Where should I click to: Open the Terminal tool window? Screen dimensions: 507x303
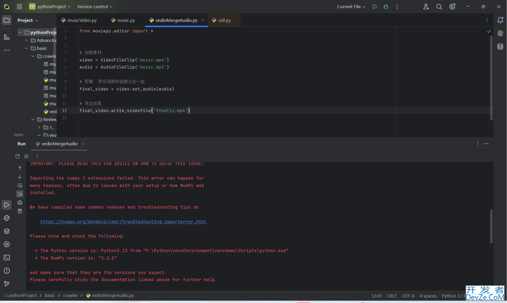[x=7, y=258]
